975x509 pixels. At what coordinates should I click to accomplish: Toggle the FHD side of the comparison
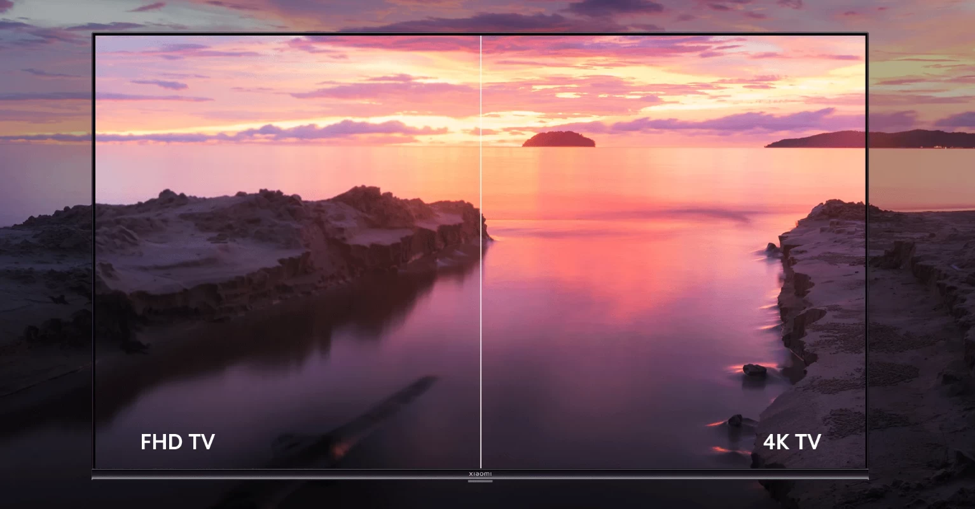[286, 254]
